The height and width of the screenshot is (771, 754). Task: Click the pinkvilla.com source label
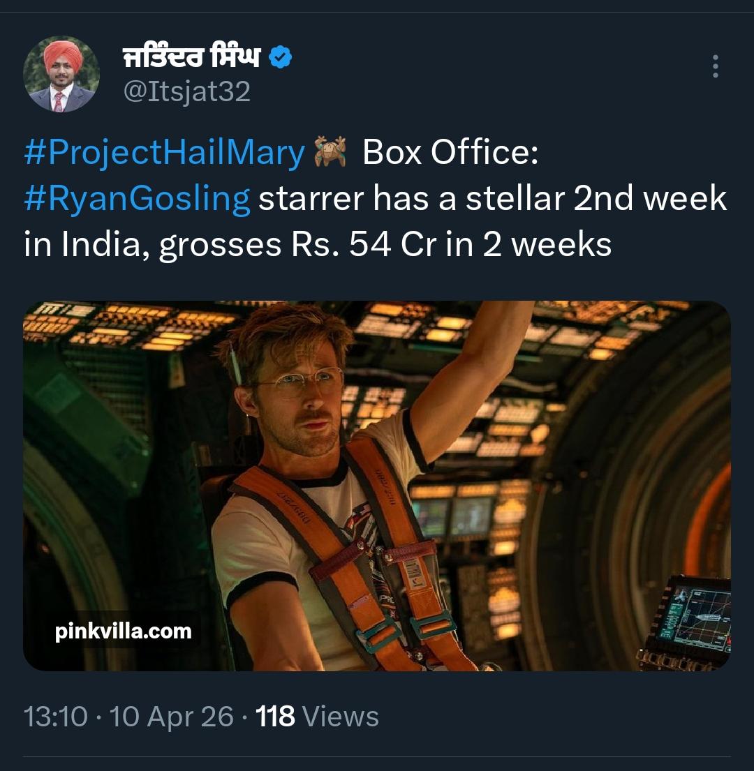tap(123, 632)
